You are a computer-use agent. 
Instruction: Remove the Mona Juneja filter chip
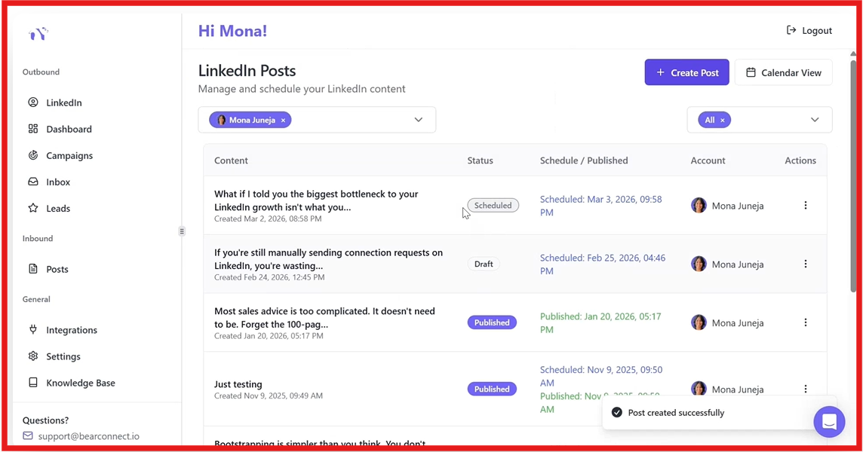pos(283,120)
